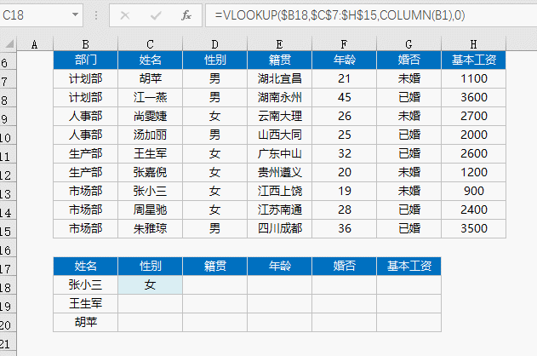Select row 18 by its row header

pyautogui.click(x=7, y=285)
